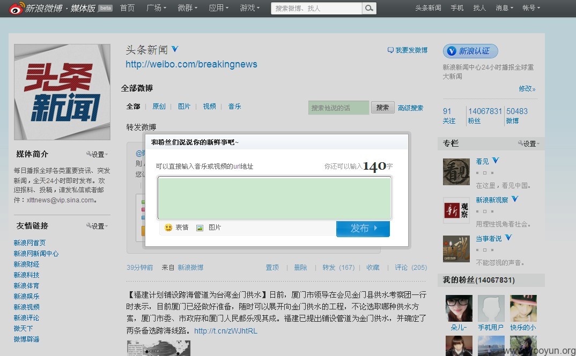Select the 视频 filter tab
The height and width of the screenshot is (356, 576).
(209, 107)
